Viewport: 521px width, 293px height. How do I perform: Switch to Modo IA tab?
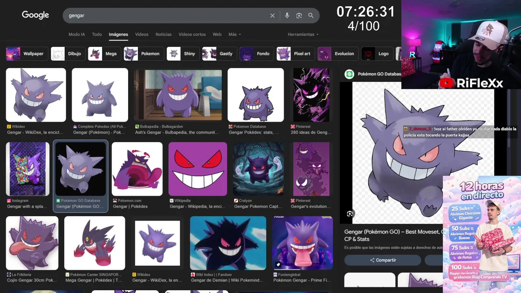[x=77, y=35]
